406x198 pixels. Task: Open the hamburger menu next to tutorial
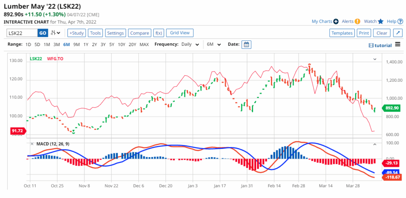click(x=398, y=45)
